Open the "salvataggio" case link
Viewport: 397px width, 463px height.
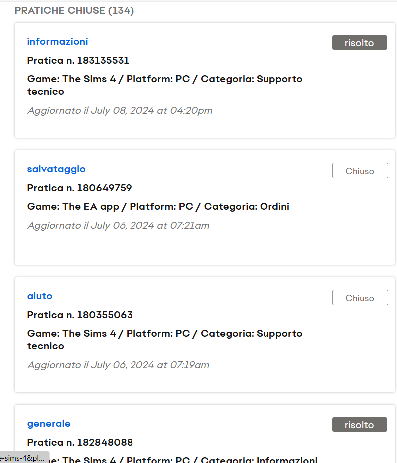56,169
